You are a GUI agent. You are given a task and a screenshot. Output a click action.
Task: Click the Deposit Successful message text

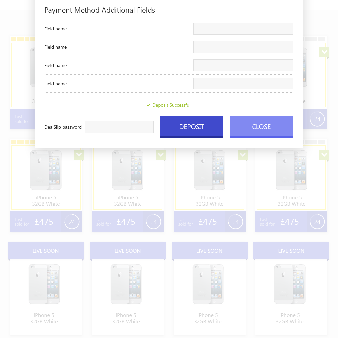pos(171,105)
